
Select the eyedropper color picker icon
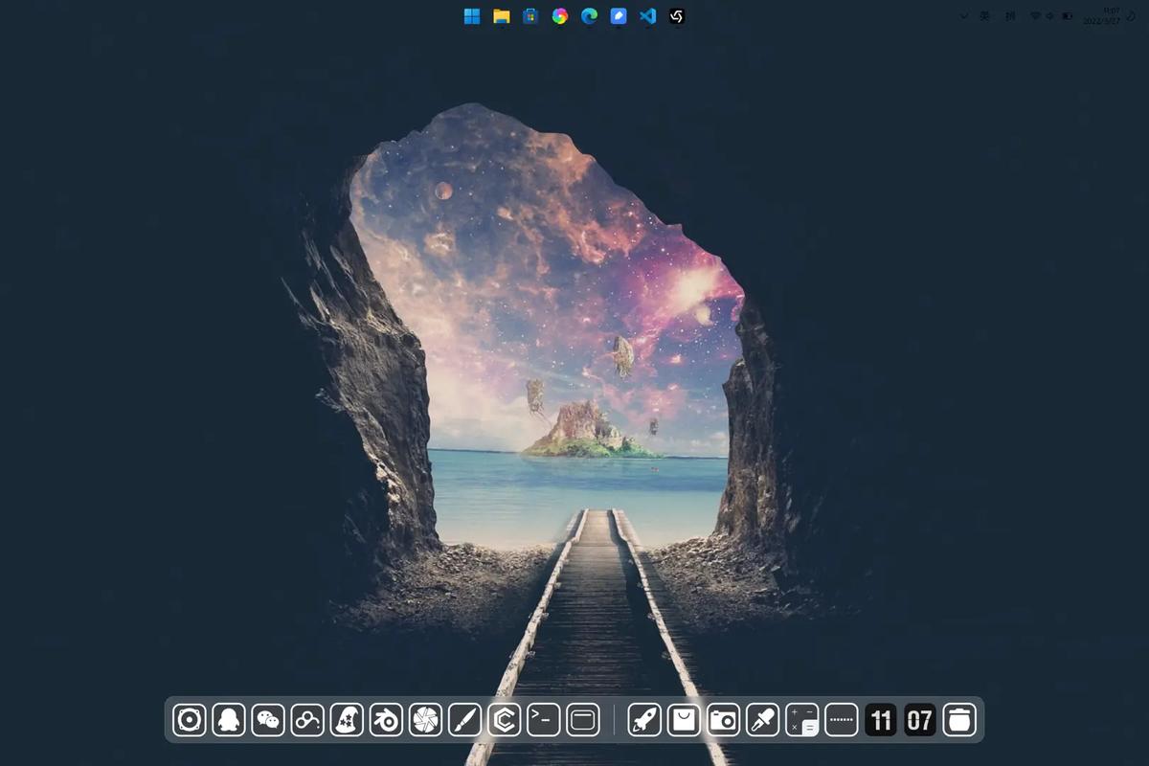click(x=762, y=720)
